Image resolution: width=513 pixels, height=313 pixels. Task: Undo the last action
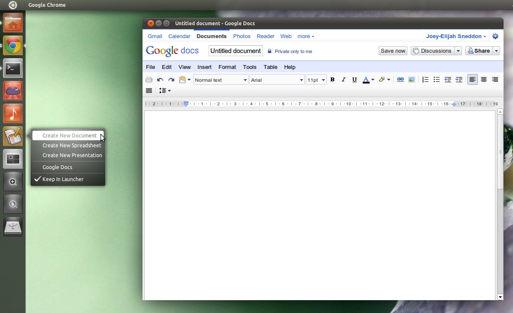click(160, 80)
